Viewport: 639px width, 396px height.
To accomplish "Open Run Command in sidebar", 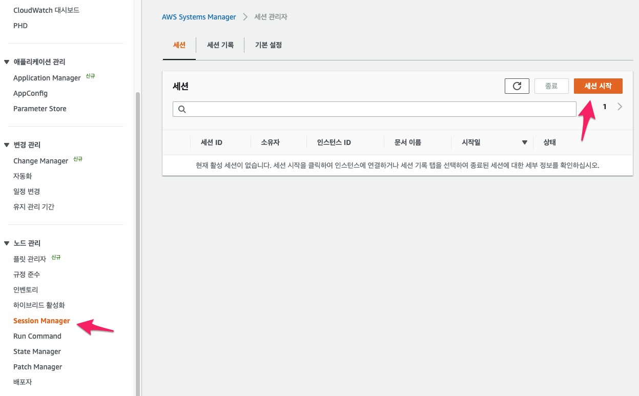I will point(37,336).
